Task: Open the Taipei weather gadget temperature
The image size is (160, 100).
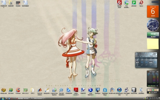Action: tap(154, 54)
